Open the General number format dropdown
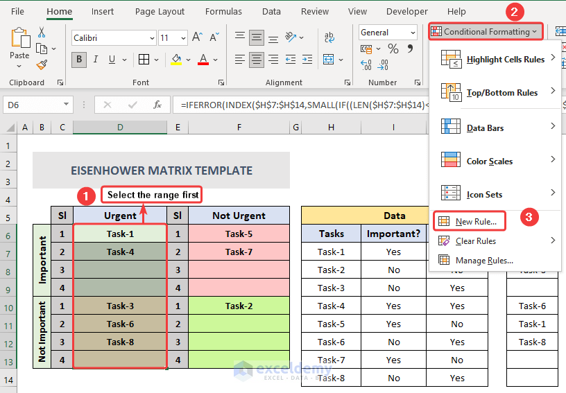 tap(411, 33)
